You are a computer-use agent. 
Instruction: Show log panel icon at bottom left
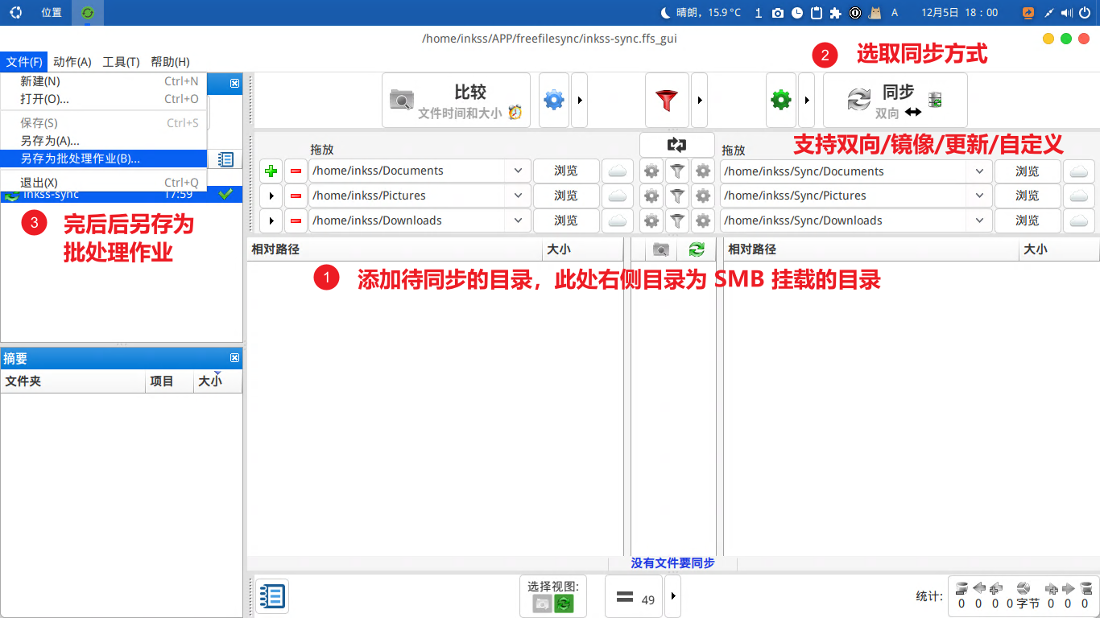272,597
